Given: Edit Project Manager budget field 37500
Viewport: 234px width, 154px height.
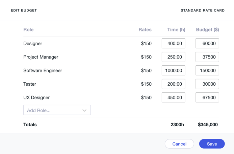Looking at the screenshot, I should tap(207, 57).
